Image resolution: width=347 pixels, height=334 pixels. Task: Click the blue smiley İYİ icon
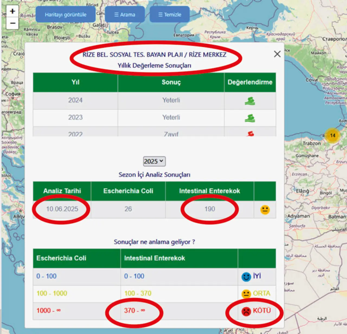coord(246,277)
